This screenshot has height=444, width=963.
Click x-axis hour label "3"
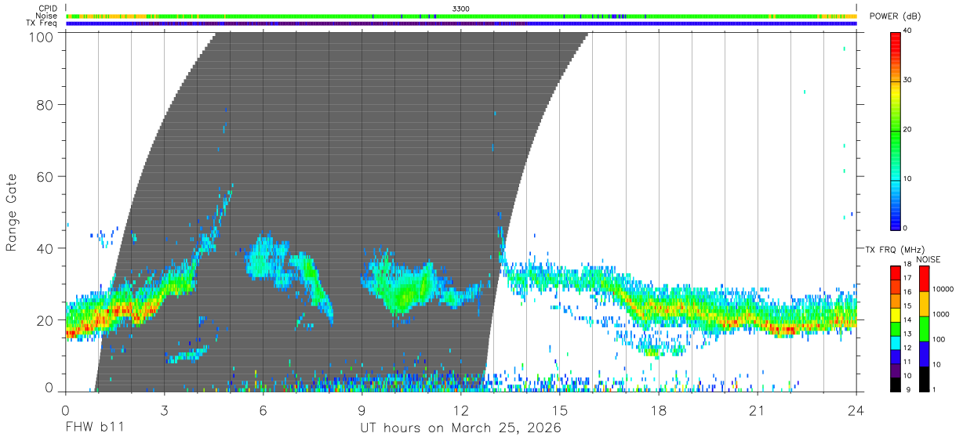click(164, 410)
